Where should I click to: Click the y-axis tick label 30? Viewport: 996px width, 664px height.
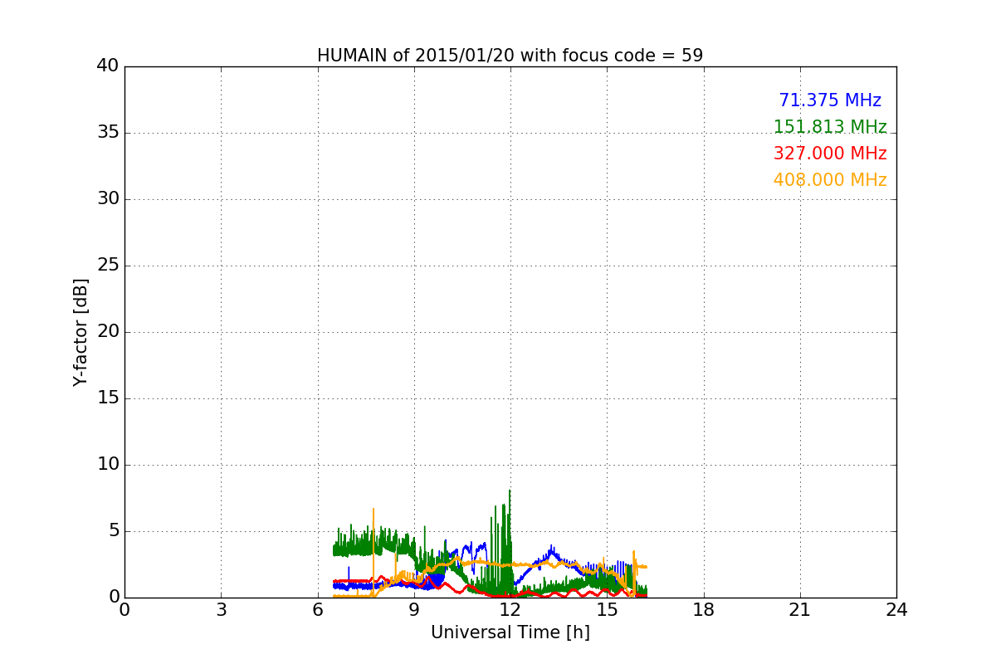[108, 199]
